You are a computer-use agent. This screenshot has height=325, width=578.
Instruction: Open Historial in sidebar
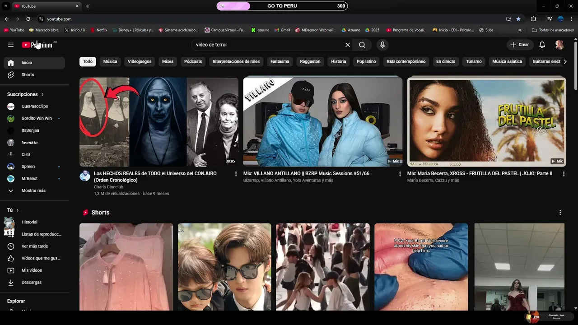click(x=34, y=222)
